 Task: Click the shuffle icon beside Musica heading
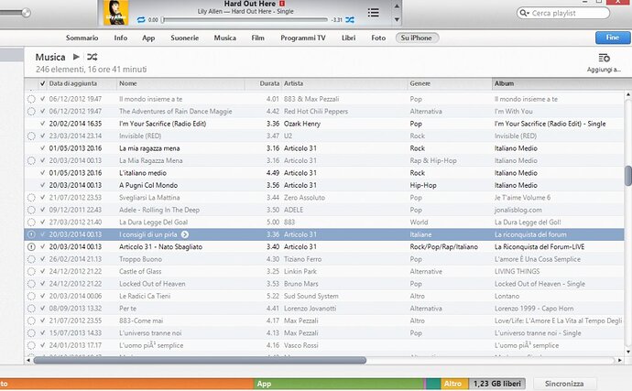[x=93, y=57]
